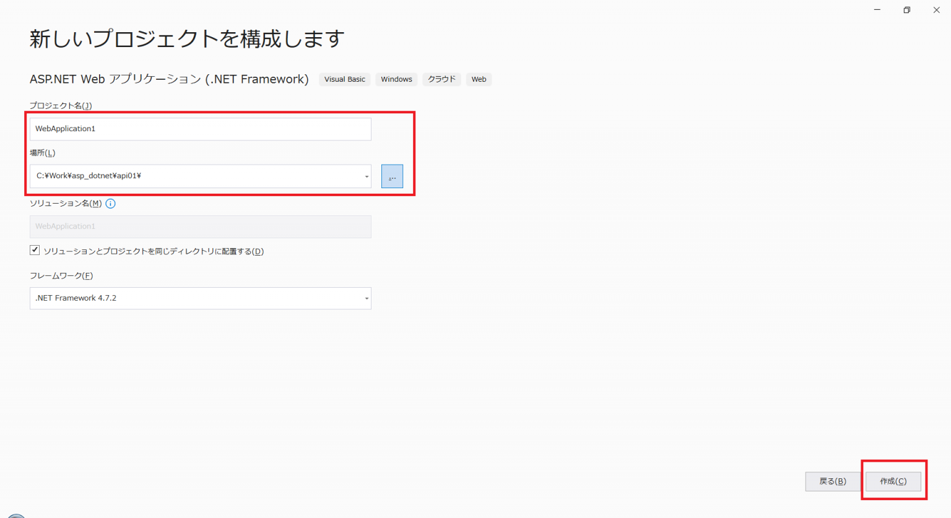
Task: Expand the .NET Framework 4.7.2 dropdown
Action: (201, 298)
